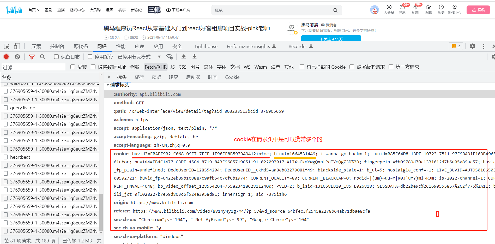
Task: Export the HAR file with the download arrow
Action: 195,57
